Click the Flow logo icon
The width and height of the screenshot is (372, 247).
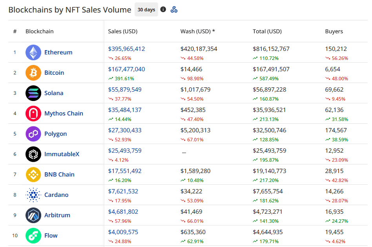[x=33, y=235]
